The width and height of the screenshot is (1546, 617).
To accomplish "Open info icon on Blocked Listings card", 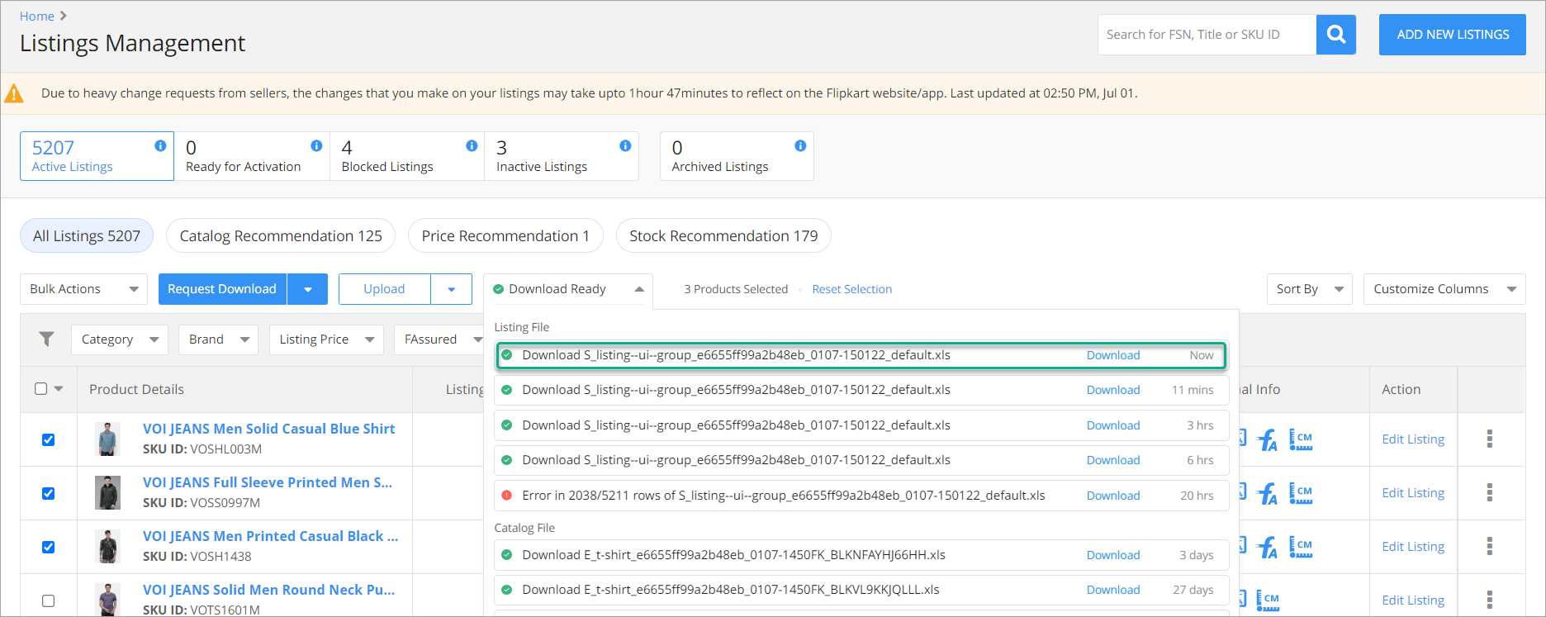I will 472,145.
